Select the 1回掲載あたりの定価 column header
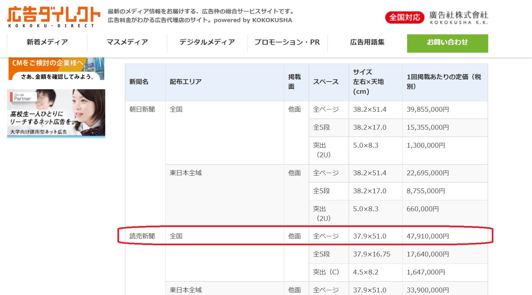Screen dimensions: 532x295 [445, 82]
